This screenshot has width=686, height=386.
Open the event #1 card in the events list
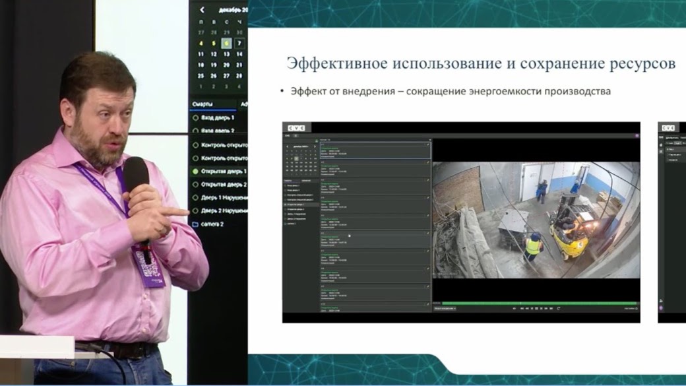pyautogui.click(x=375, y=150)
